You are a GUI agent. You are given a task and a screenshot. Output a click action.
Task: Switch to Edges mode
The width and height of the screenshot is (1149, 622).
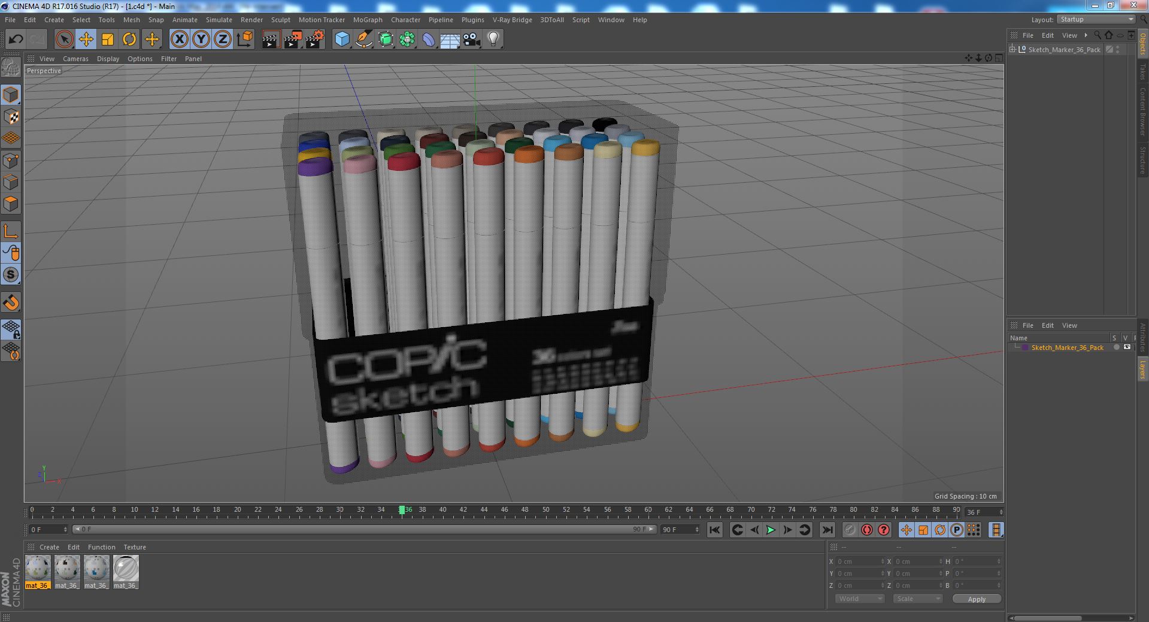point(11,182)
